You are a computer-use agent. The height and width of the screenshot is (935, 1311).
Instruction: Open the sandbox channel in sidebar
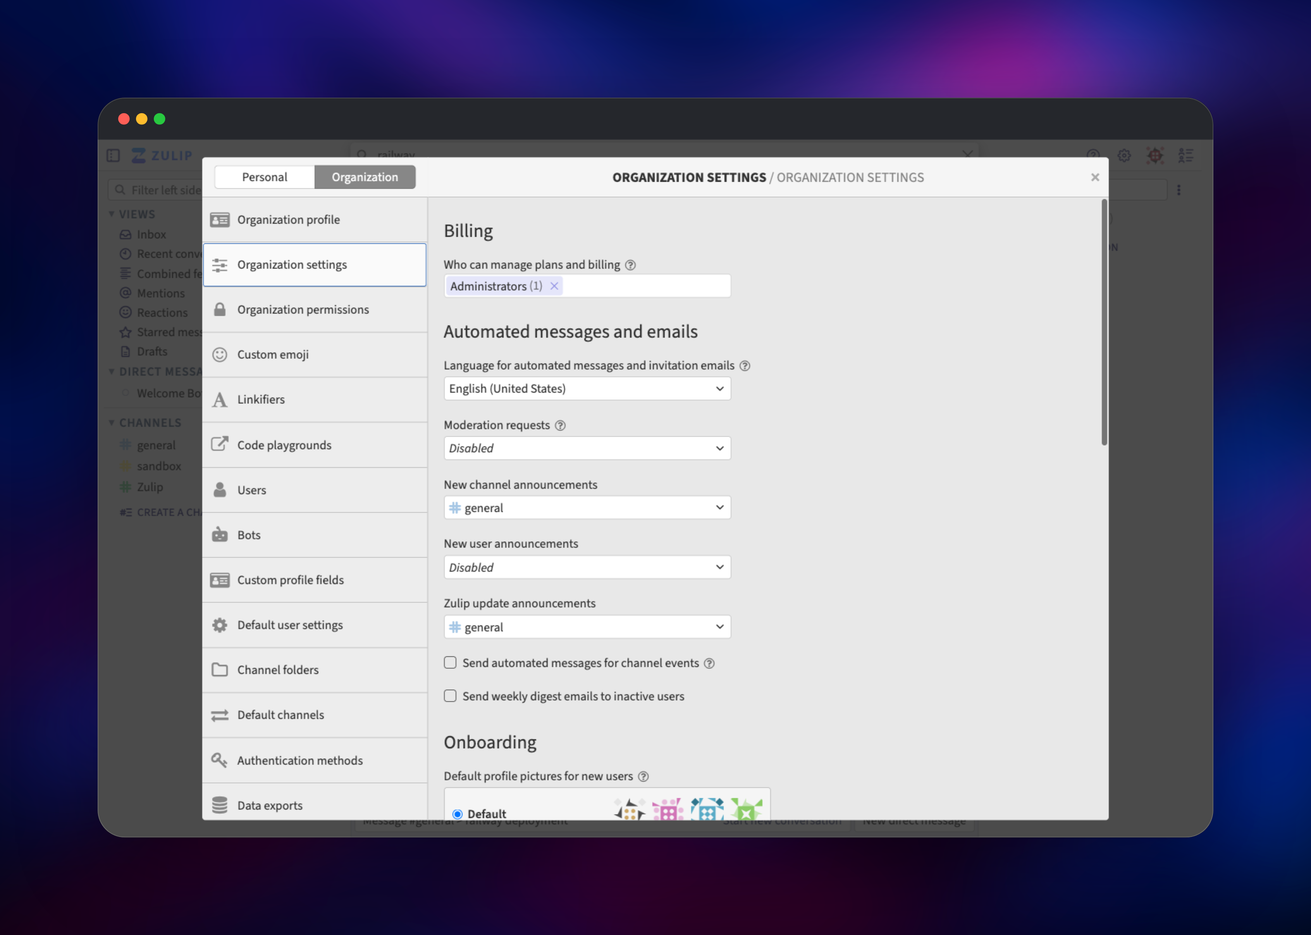pyautogui.click(x=159, y=466)
